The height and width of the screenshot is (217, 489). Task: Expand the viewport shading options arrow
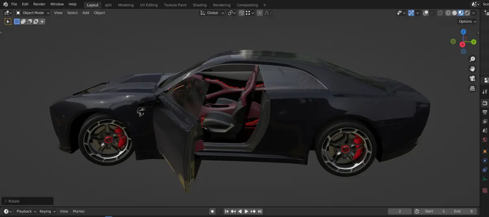point(474,13)
